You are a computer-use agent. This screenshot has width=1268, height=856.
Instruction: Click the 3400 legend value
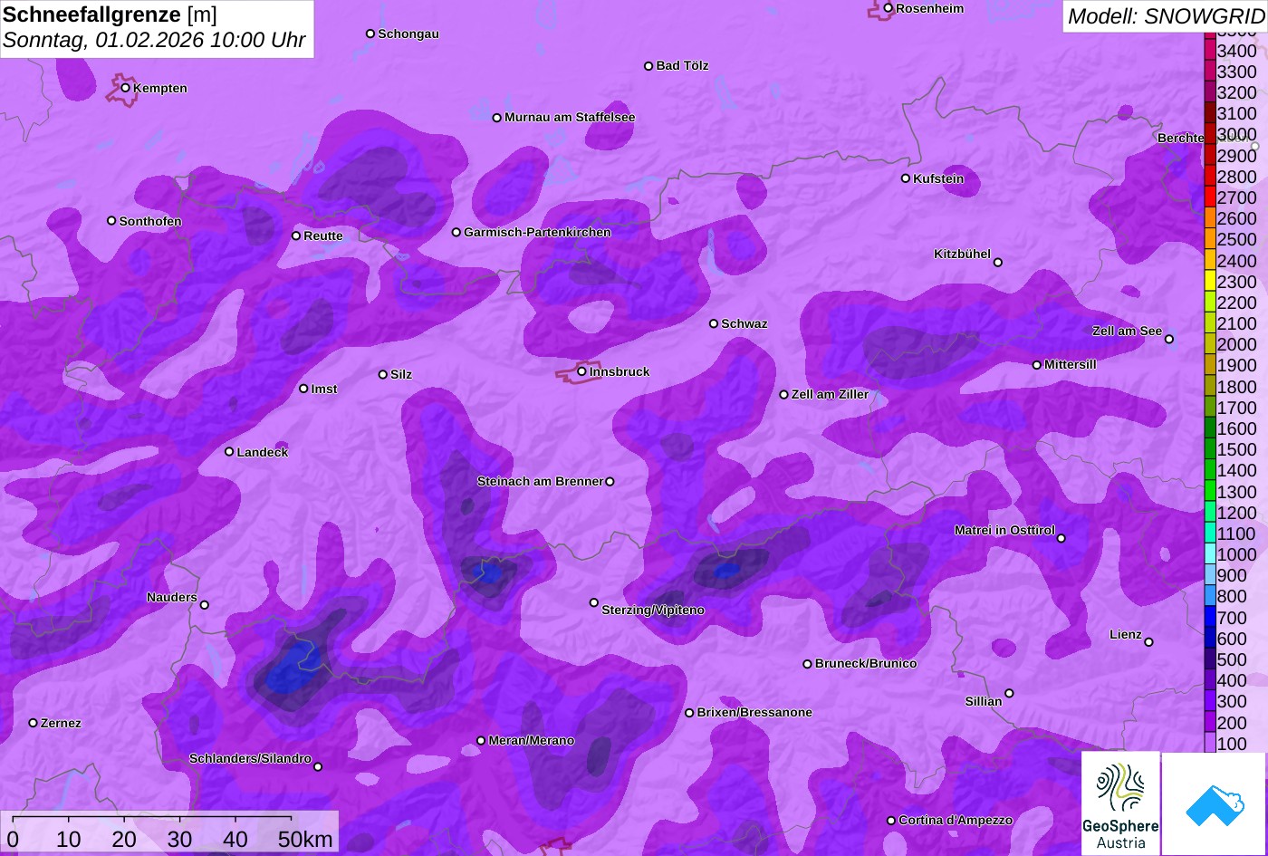(x=1237, y=51)
